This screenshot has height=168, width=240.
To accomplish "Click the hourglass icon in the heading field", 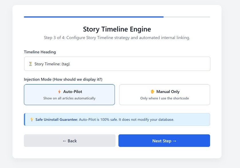I will [31, 64].
